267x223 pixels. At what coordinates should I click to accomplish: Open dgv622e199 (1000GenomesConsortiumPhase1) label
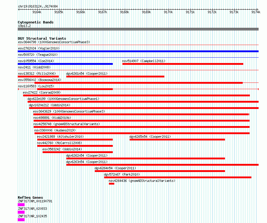[63, 99]
